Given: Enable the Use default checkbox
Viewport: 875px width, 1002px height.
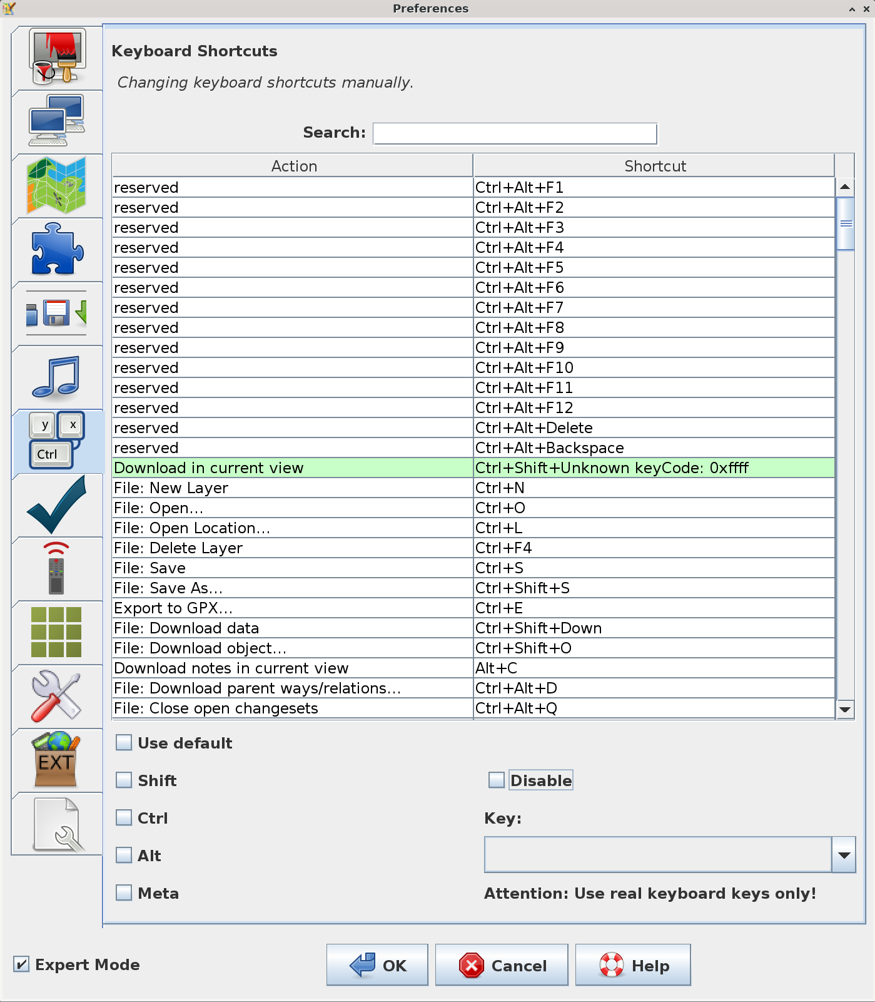Looking at the screenshot, I should pos(124,743).
